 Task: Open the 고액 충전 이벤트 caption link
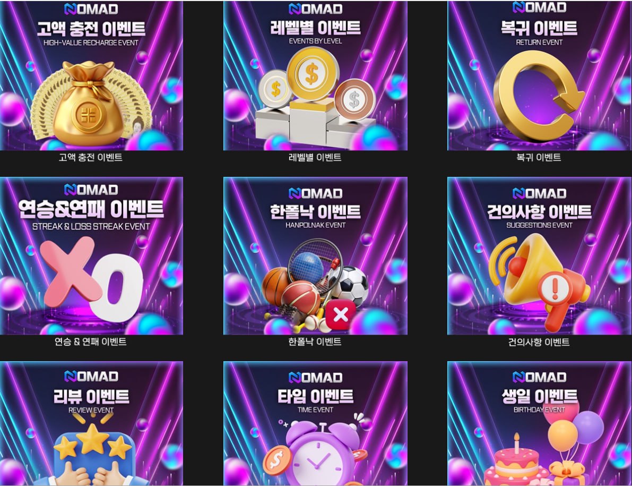click(91, 157)
